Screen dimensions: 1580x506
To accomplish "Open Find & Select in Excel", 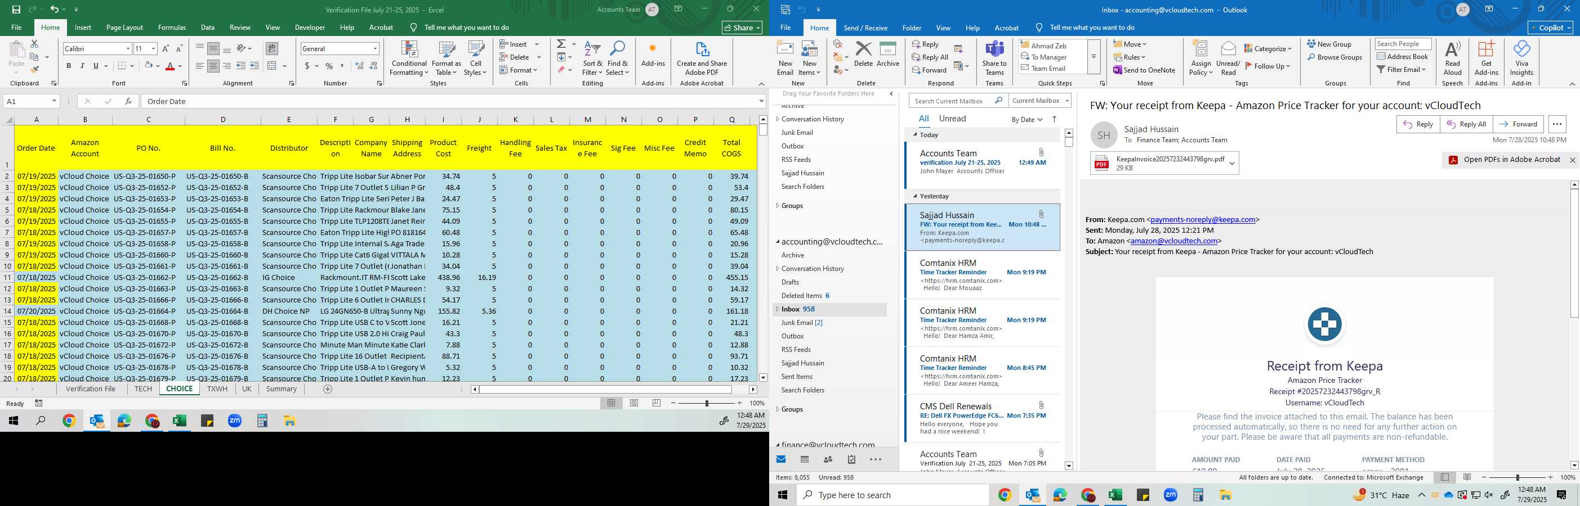I will click(x=617, y=58).
